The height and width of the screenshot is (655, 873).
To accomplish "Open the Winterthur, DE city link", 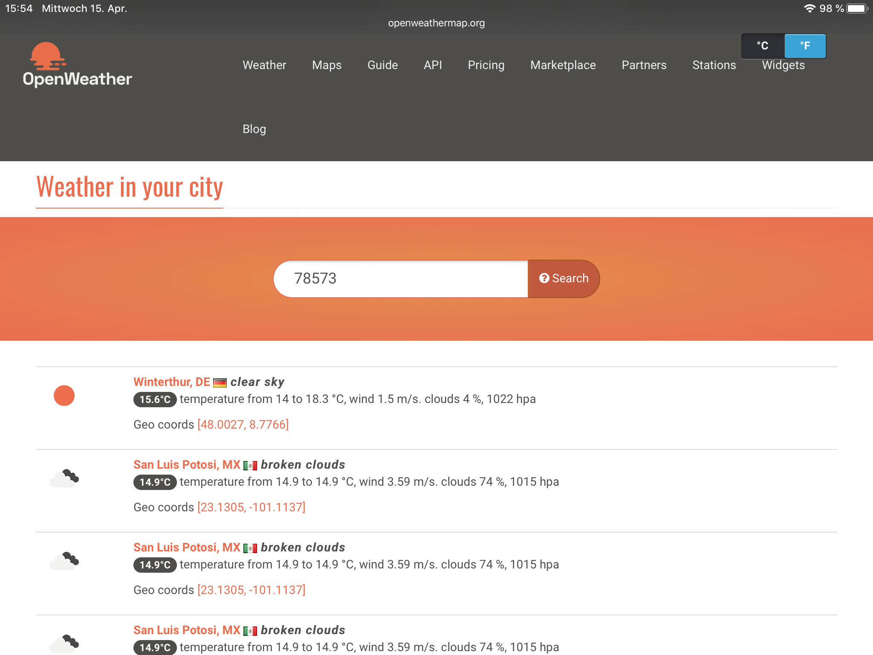I will 171,382.
